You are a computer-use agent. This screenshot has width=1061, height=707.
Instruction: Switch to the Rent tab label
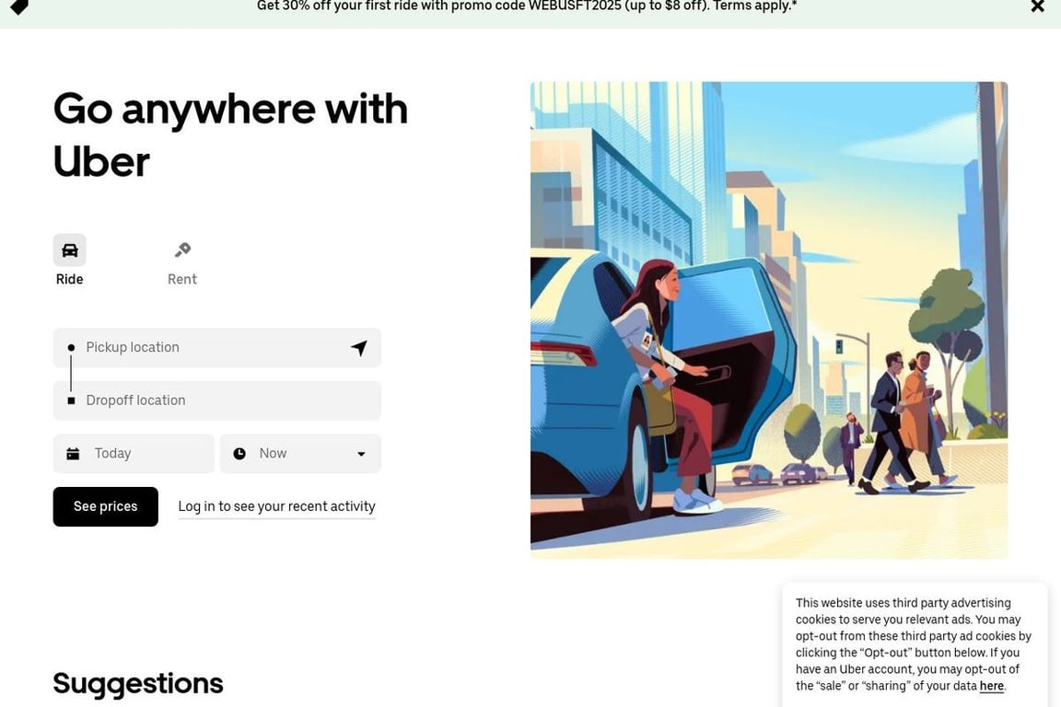182,280
